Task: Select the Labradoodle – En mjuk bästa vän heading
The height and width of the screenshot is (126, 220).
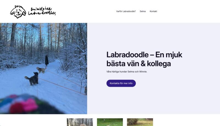Action: tap(144, 59)
